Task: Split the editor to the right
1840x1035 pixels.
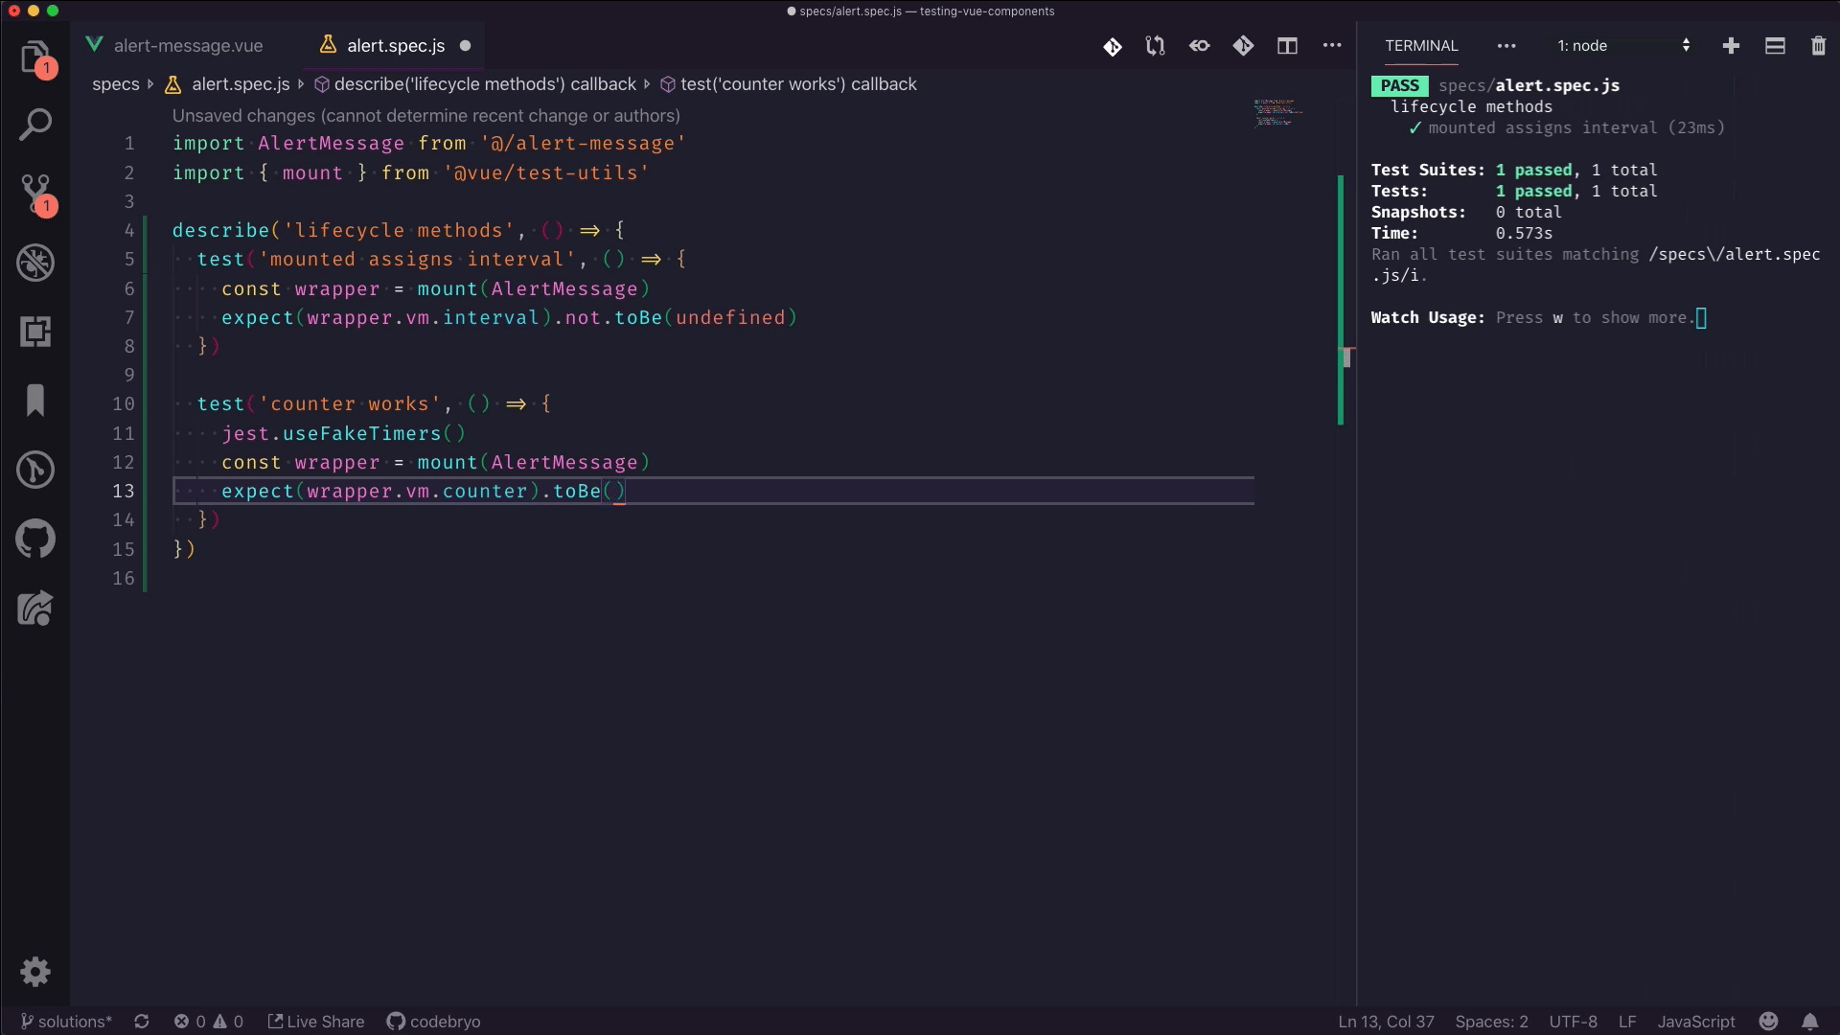Action: [1287, 46]
